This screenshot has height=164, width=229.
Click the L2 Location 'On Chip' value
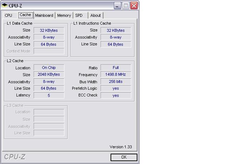(x=49, y=68)
